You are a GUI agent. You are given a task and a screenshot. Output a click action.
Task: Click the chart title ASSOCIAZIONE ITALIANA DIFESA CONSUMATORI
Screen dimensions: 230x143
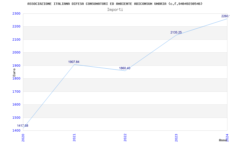click(x=115, y=4)
